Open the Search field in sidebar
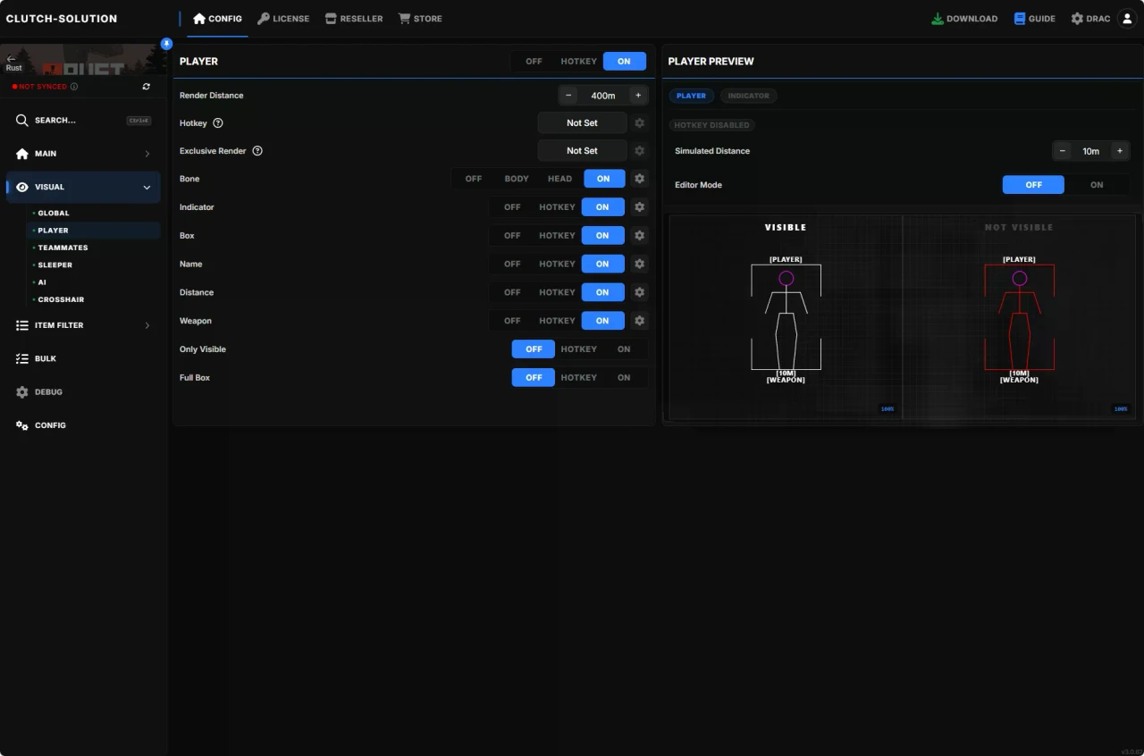The height and width of the screenshot is (756, 1144). click(83, 121)
